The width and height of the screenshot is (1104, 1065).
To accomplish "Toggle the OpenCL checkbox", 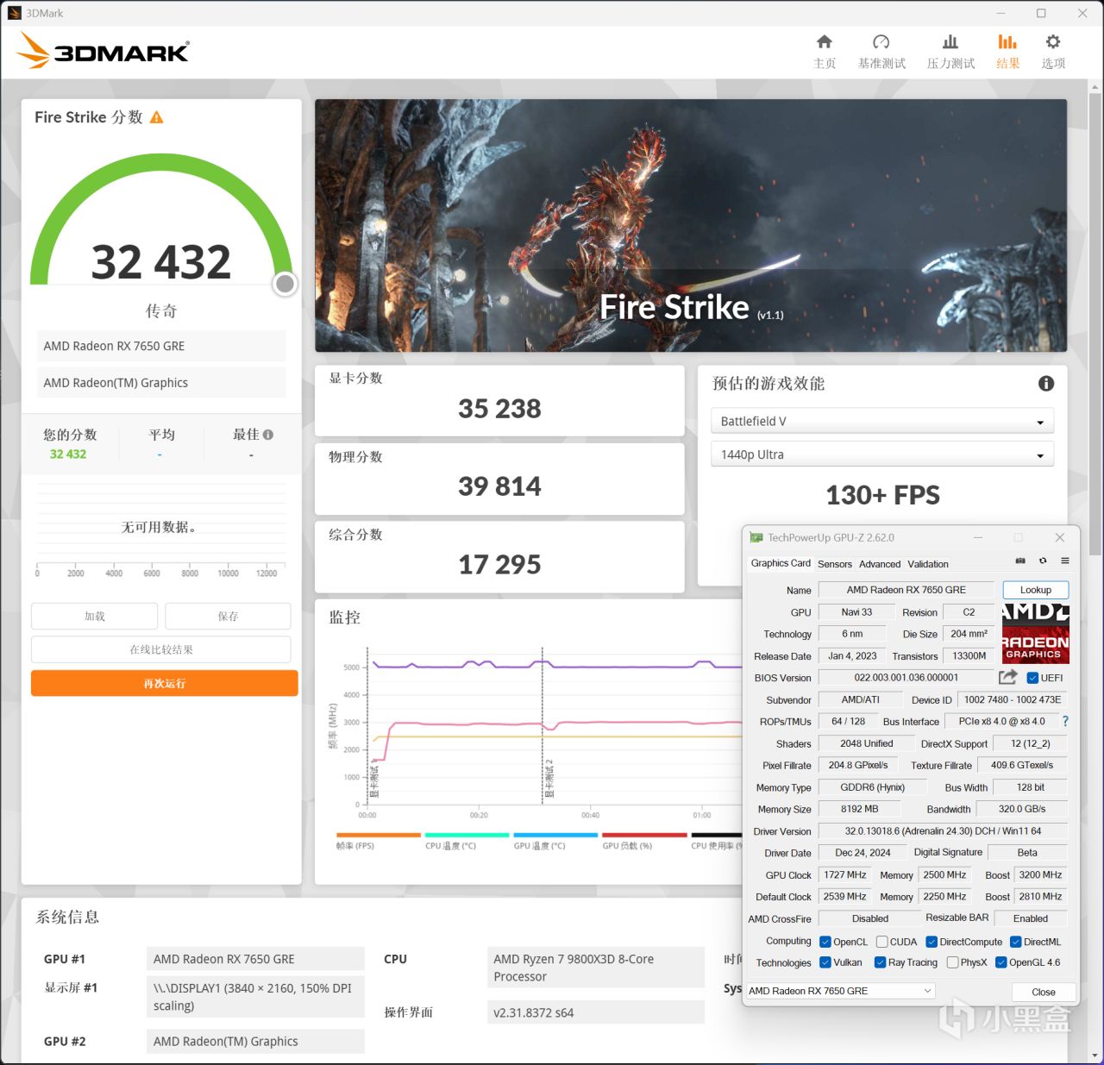I will pos(825,942).
